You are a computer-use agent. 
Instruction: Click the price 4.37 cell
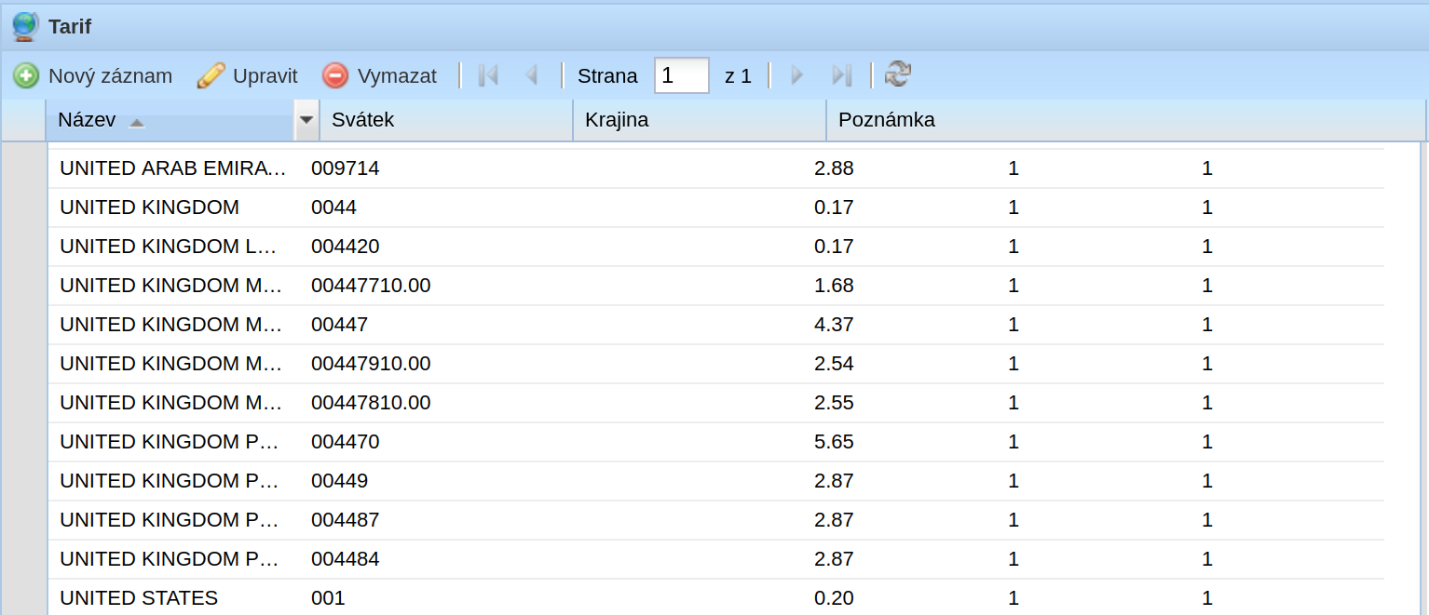834,325
